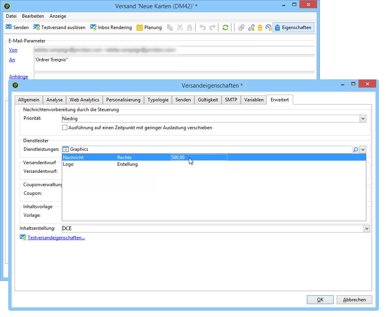Viewport: 386px width, 317px height.
Task: Open Planung calendar in toolbar
Action: pos(149,27)
